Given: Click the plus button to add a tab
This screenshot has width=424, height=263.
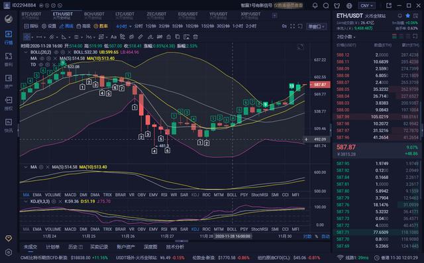Looking at the screenshot, I should tap(274, 16).
